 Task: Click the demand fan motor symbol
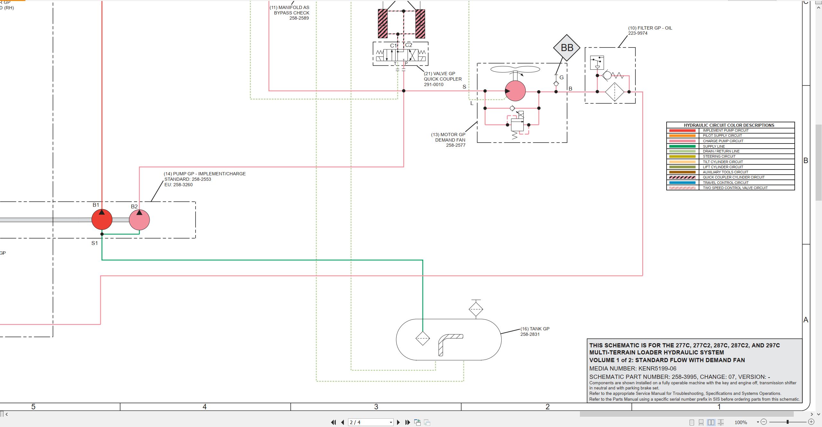click(x=515, y=91)
